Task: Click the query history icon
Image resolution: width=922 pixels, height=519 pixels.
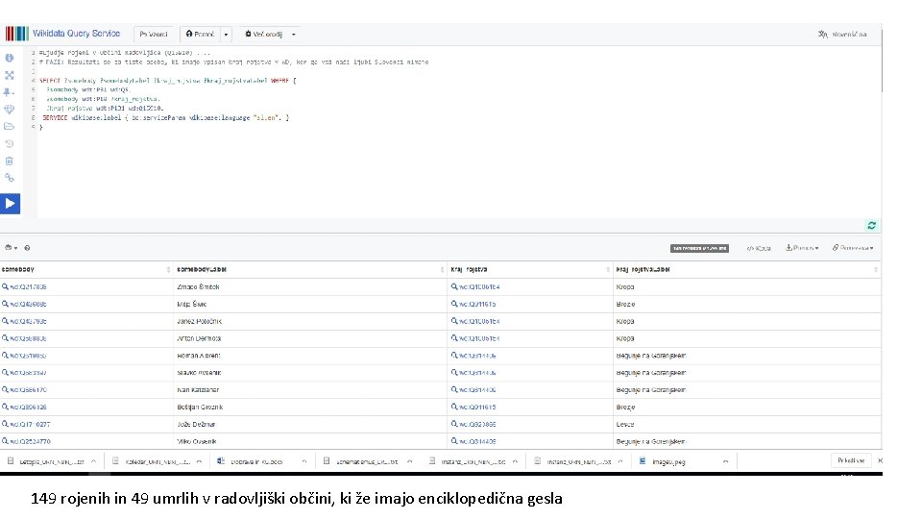Action: pyautogui.click(x=10, y=143)
